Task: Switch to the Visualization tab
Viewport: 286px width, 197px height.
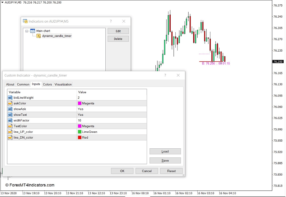Action: click(63, 84)
